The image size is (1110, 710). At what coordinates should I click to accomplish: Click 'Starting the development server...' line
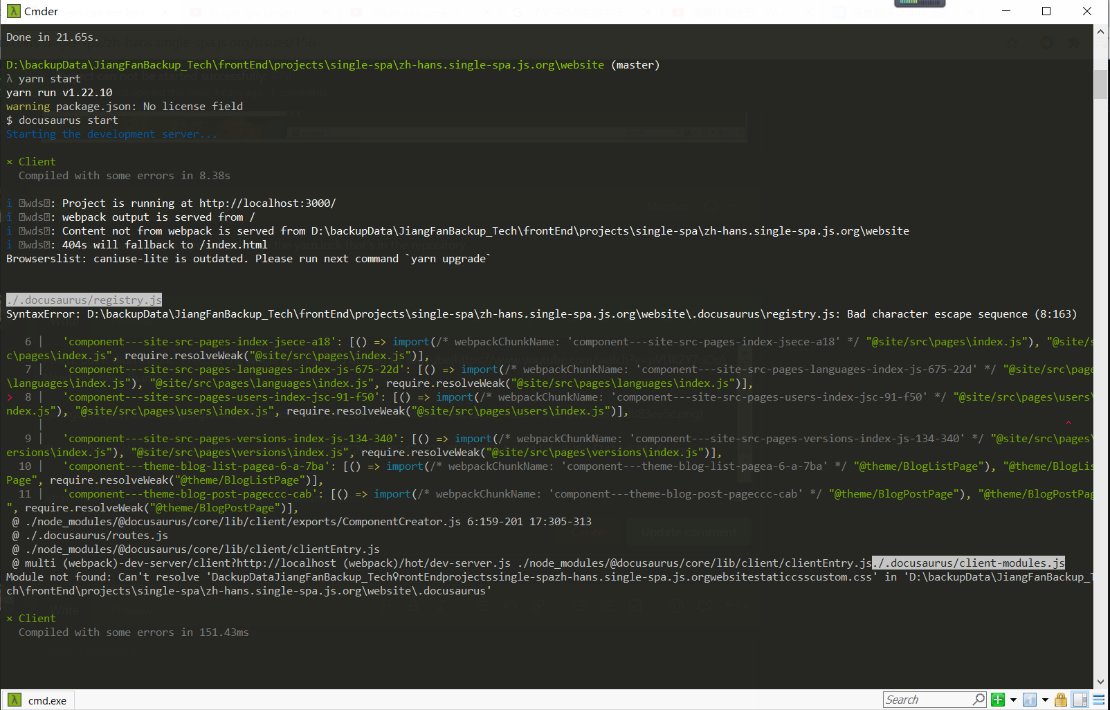tap(111, 134)
